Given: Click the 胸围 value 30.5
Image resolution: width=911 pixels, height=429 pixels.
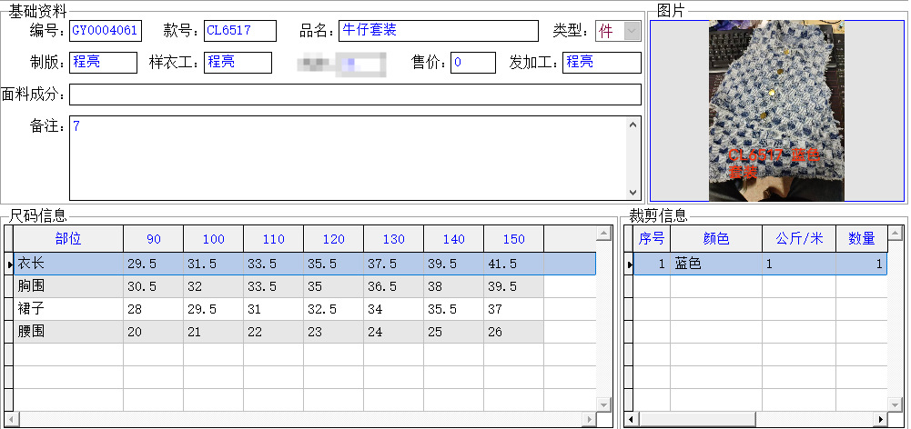Looking at the screenshot, I should click(x=154, y=286).
